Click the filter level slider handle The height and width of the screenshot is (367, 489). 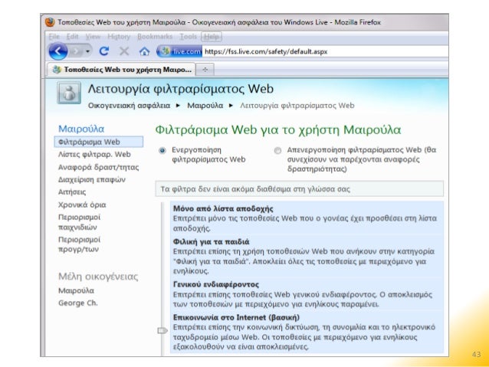pos(162,330)
